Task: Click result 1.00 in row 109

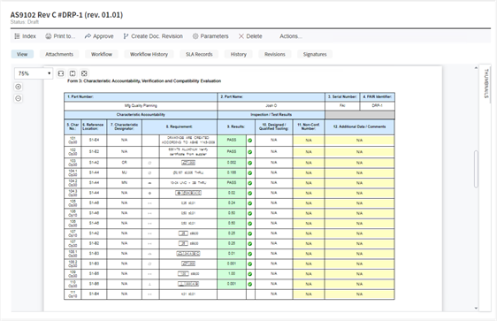Action: tap(232, 274)
